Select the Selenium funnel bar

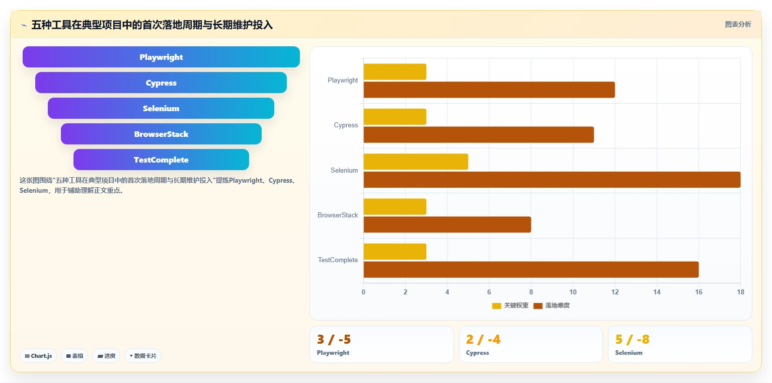point(161,108)
